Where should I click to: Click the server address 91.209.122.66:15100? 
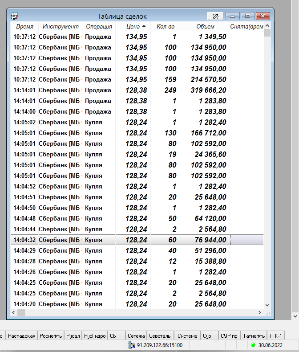click(x=160, y=345)
